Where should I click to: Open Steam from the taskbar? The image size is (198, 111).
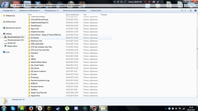58,108
